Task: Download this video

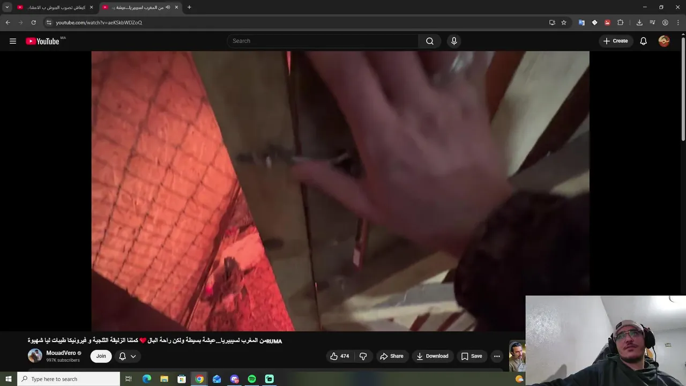Action: 433,356
